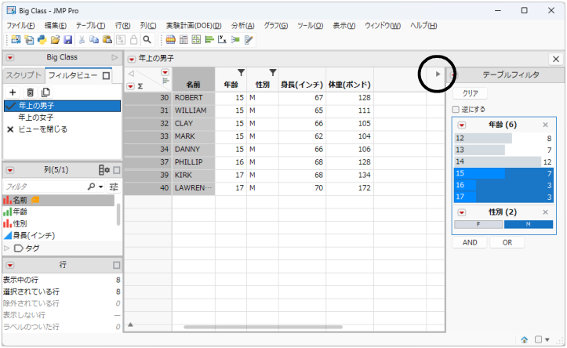Click the green partition arrow toolbar icon
The image size is (567, 348).
[235, 40]
